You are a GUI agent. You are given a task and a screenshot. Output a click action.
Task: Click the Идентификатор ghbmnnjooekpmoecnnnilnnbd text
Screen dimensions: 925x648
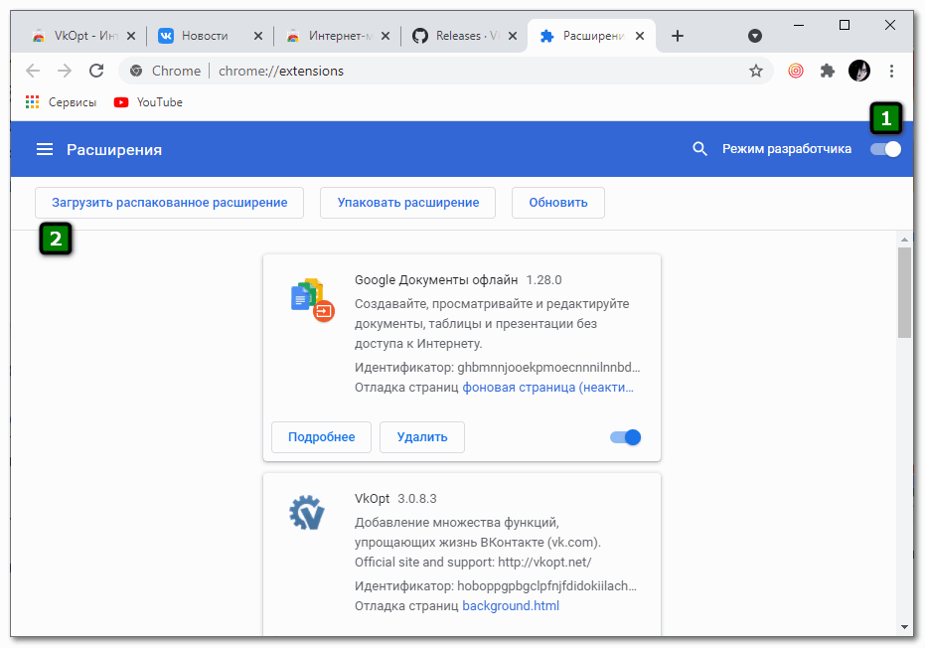[498, 368]
